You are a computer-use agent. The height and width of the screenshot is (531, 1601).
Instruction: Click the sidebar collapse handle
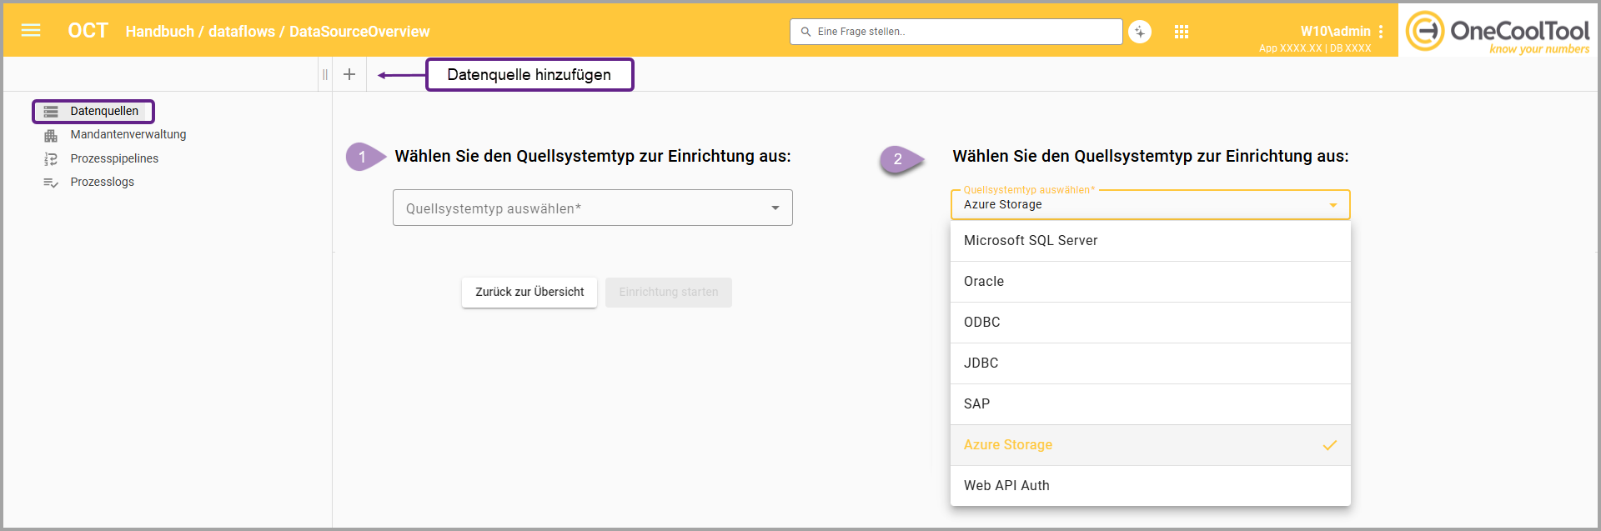point(324,74)
